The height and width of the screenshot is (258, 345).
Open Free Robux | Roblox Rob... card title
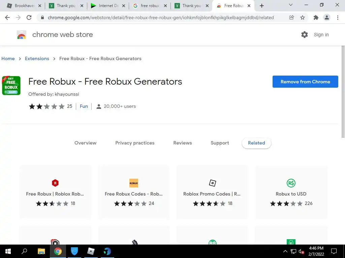55,194
